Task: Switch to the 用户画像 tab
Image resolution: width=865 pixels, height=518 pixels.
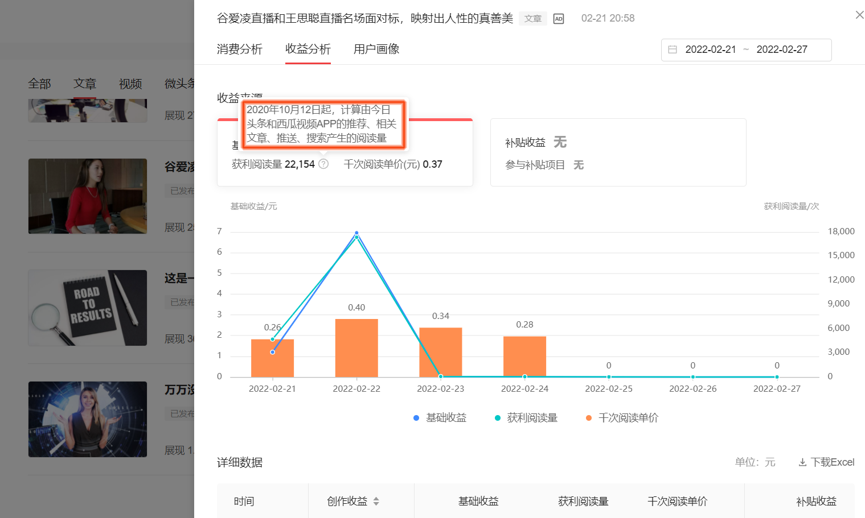Action: coord(376,49)
